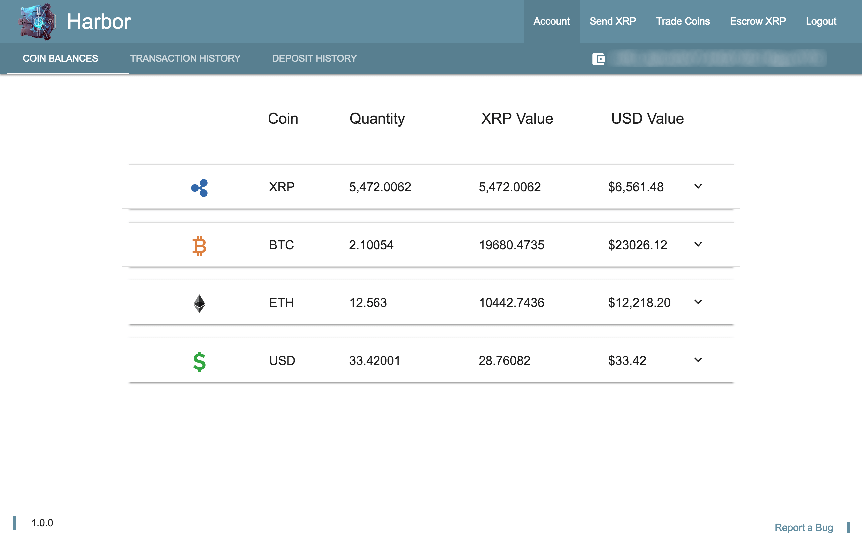Select the Coin Balances tab
Viewport: 862px width, 549px height.
tap(60, 59)
